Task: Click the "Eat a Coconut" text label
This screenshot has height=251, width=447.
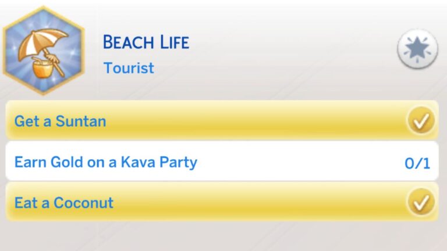Action: click(x=63, y=202)
